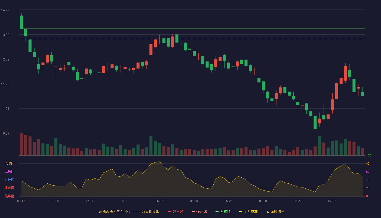Image resolution: width=381 pixels, height=218 pixels.
Task: Toggle the 强弱线 legend series
Action: [x=199, y=211]
